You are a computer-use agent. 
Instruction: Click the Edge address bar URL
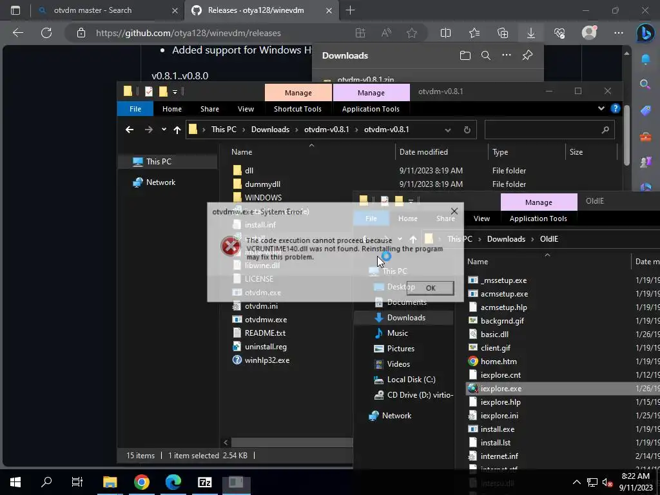point(188,33)
